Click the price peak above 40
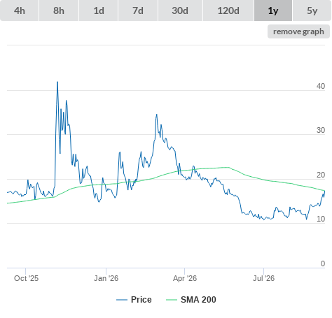The height and width of the screenshot is (318, 332). 57,82
